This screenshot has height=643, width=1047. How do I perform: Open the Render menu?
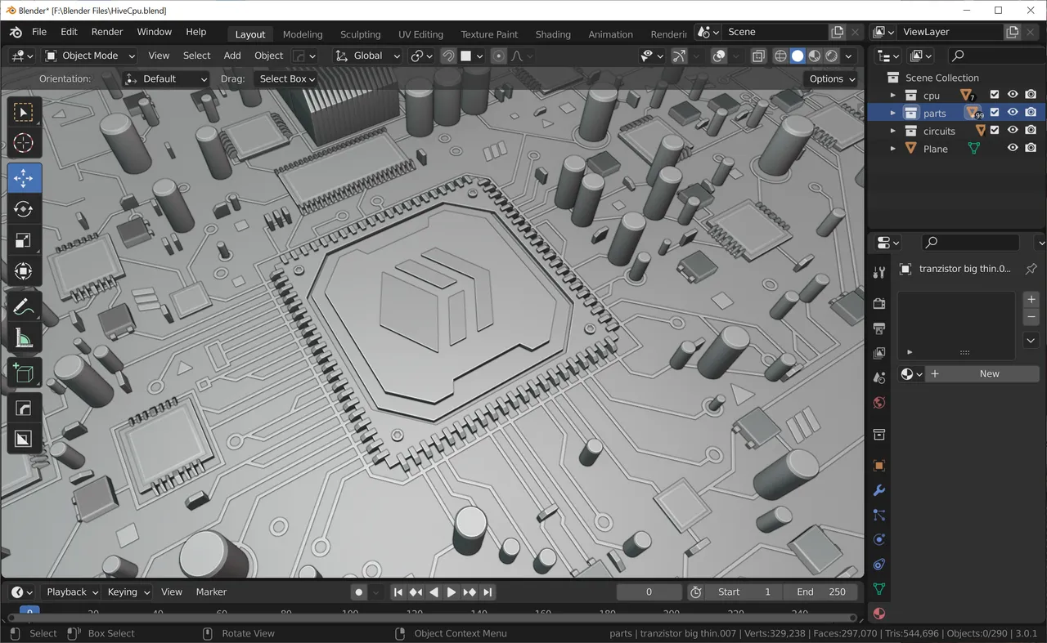[x=107, y=32]
